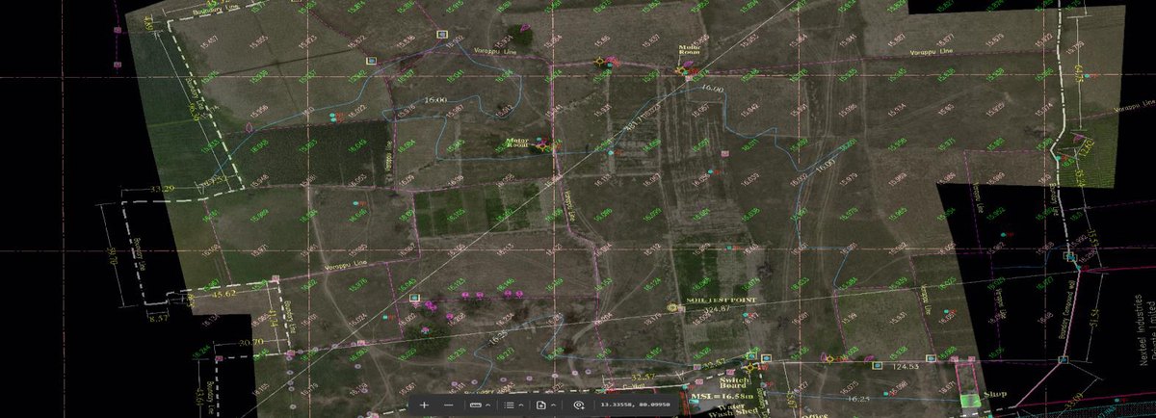Click the add file icon
The image size is (1156, 418).
tap(541, 405)
